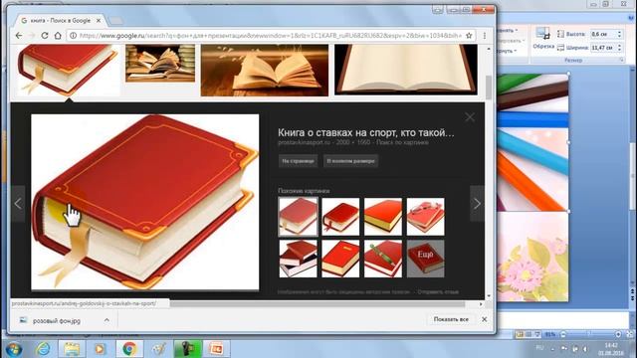Show previous image with left arrow

click(x=18, y=203)
